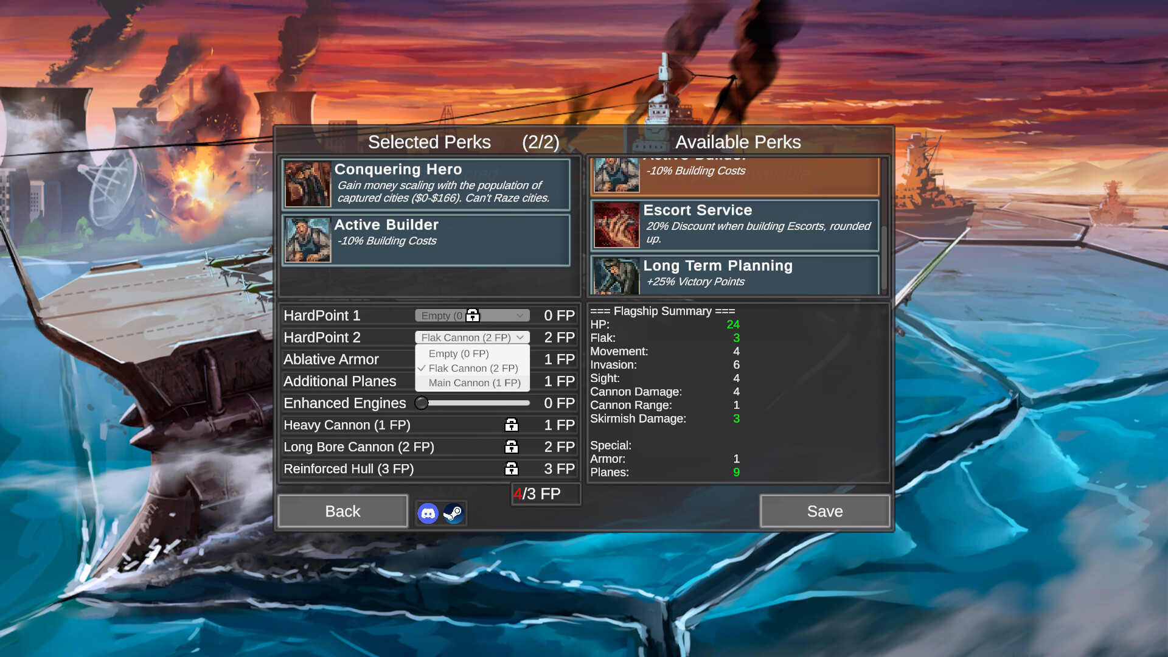Click the HP value 24
This screenshot has width=1168, height=657.
pos(733,324)
